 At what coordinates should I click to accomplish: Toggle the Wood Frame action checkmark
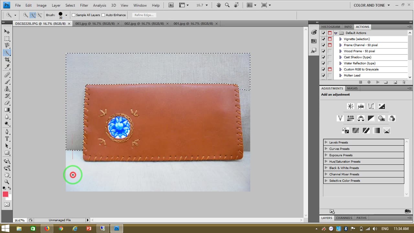point(323,51)
